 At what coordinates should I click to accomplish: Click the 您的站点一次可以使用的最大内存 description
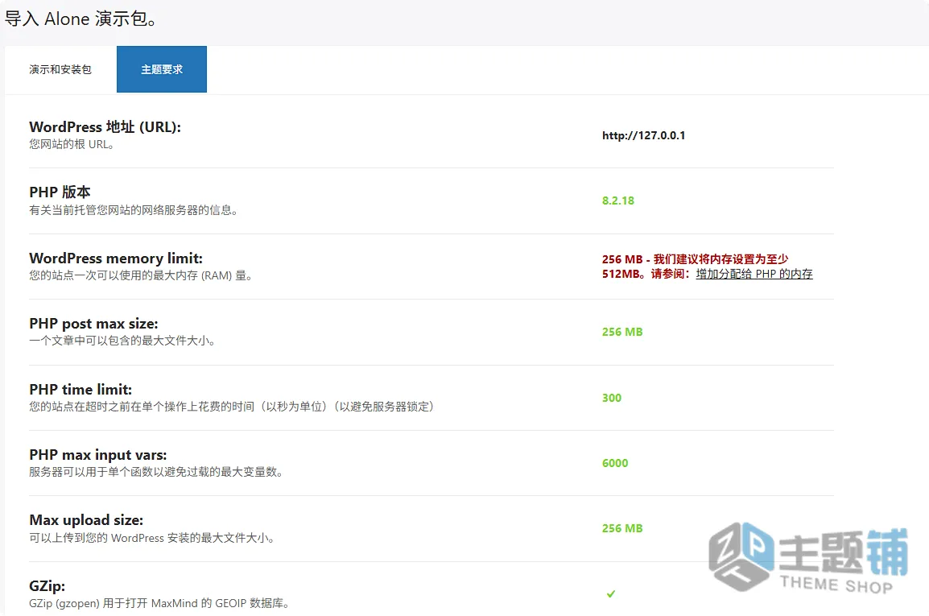[140, 275]
